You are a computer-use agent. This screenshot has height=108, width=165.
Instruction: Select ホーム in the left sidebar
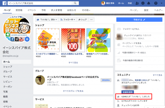point(16,62)
